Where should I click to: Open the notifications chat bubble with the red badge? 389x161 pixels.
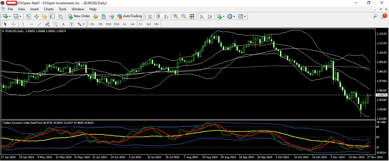pyautogui.click(x=384, y=16)
